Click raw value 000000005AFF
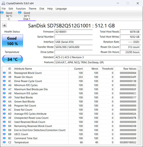This screenshot has height=147, width=143. point(128,77)
